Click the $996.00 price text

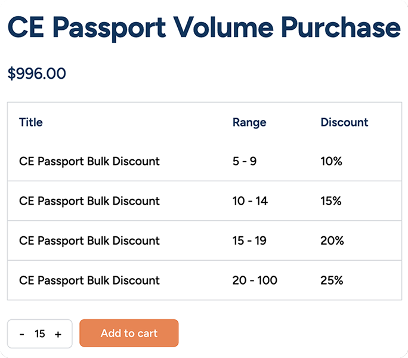(x=37, y=74)
